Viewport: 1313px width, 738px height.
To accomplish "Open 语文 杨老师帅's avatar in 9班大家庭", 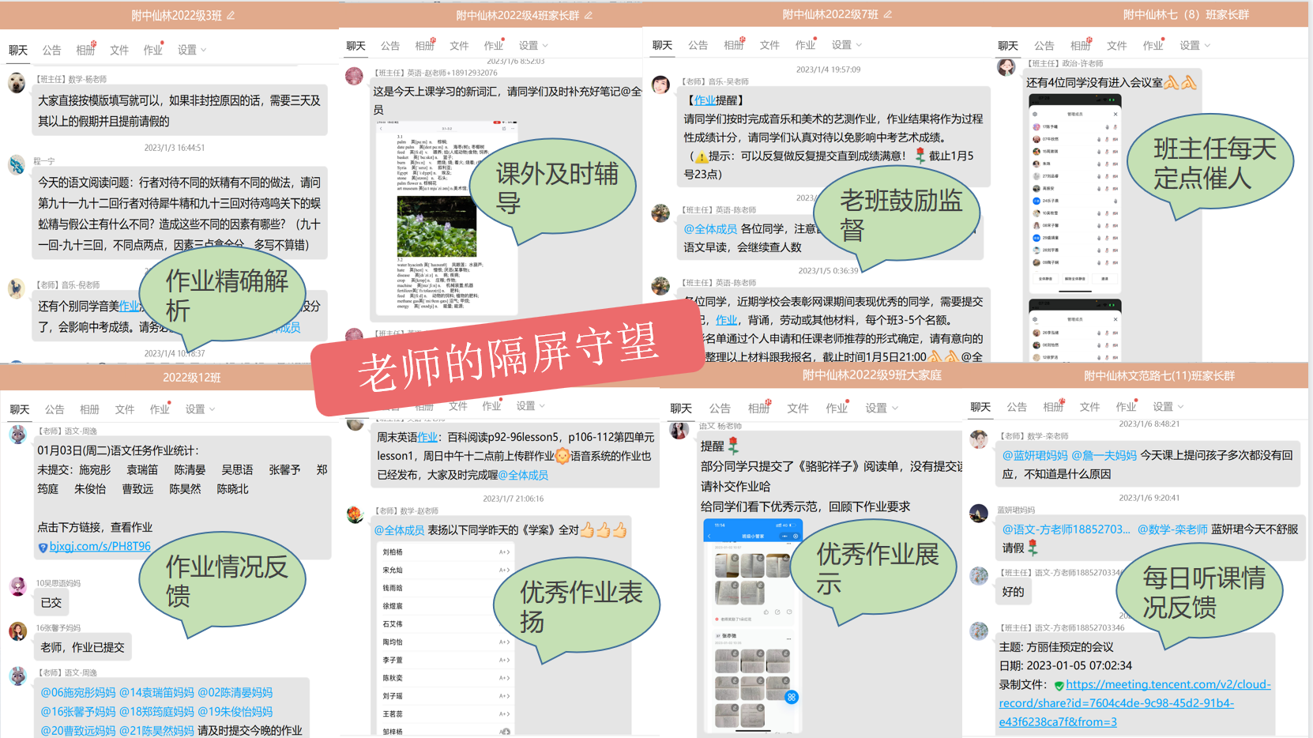I will click(679, 430).
